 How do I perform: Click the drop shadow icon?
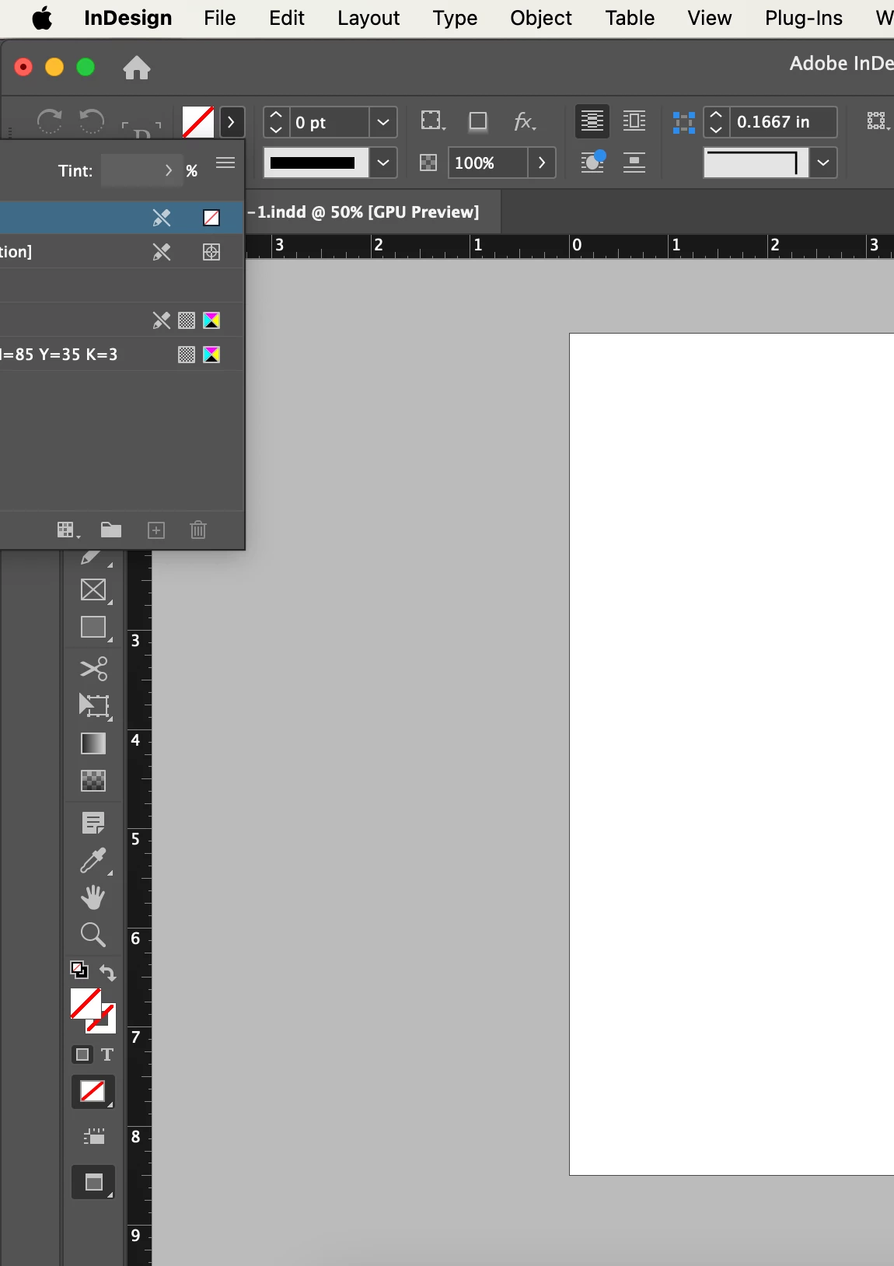pyautogui.click(x=478, y=121)
